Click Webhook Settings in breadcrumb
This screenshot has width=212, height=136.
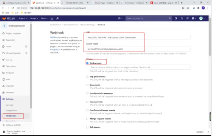pos(87,25)
